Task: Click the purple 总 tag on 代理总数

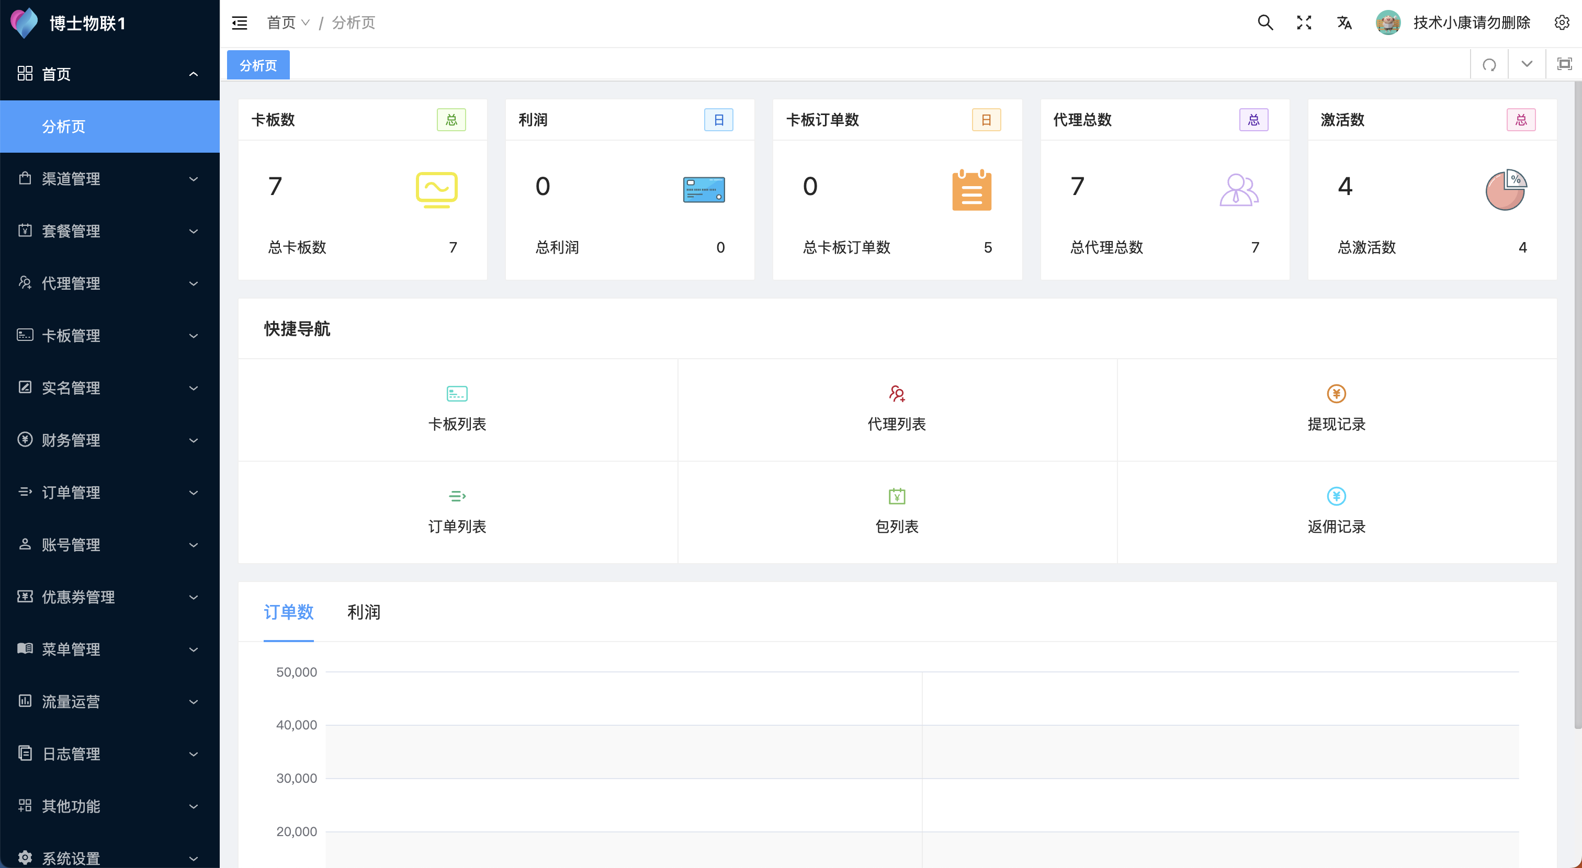Action: (x=1253, y=120)
